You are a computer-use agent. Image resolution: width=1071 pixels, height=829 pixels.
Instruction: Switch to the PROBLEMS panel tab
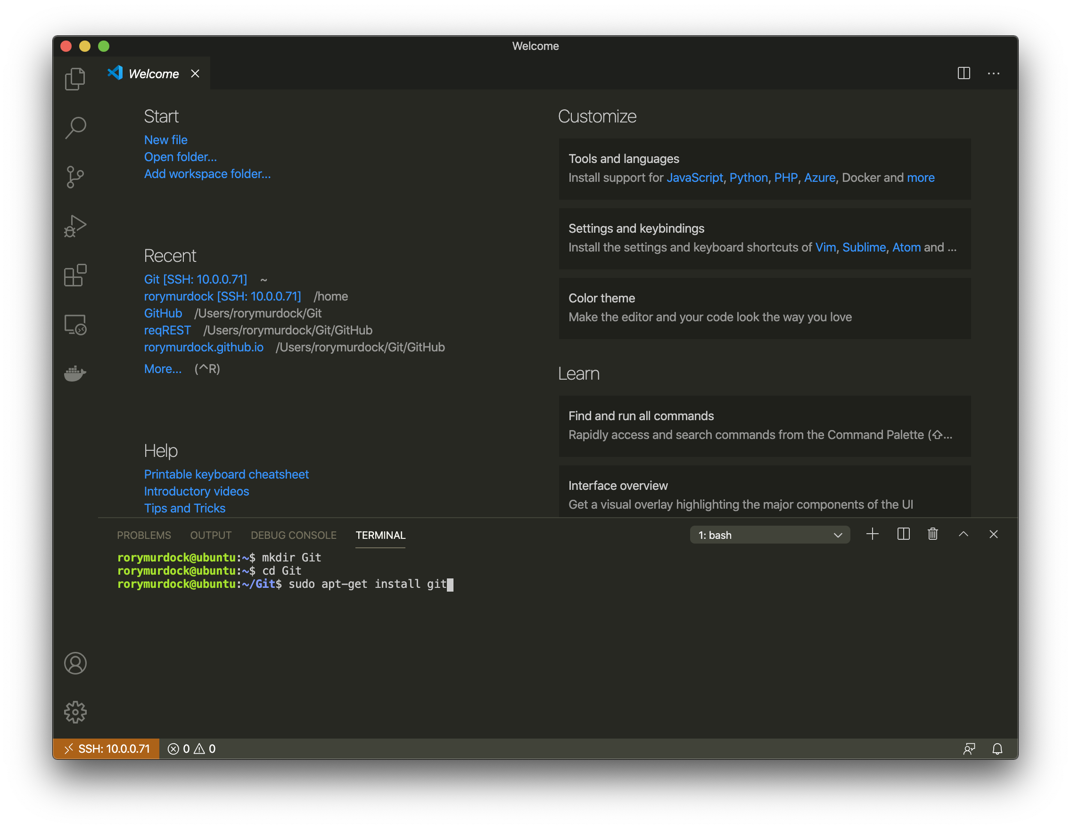coord(144,535)
